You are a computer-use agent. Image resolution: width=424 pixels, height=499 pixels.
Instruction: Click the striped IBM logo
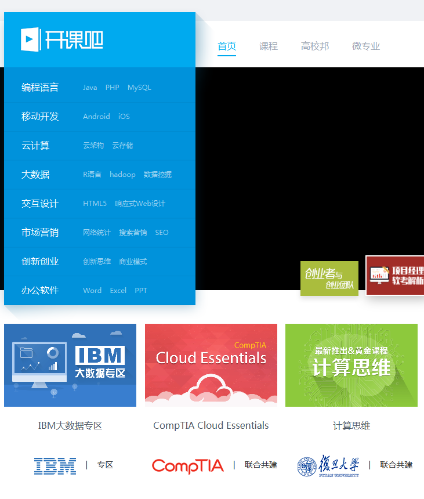(x=55, y=466)
